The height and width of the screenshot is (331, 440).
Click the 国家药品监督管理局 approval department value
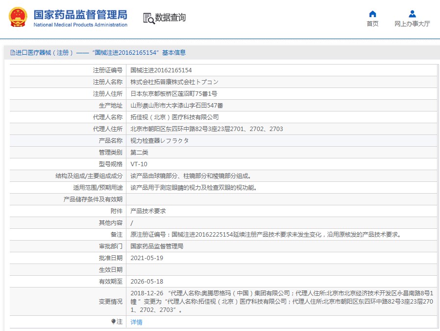pyautogui.click(x=157, y=246)
